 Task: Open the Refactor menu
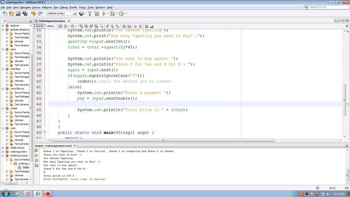[x=47, y=7]
